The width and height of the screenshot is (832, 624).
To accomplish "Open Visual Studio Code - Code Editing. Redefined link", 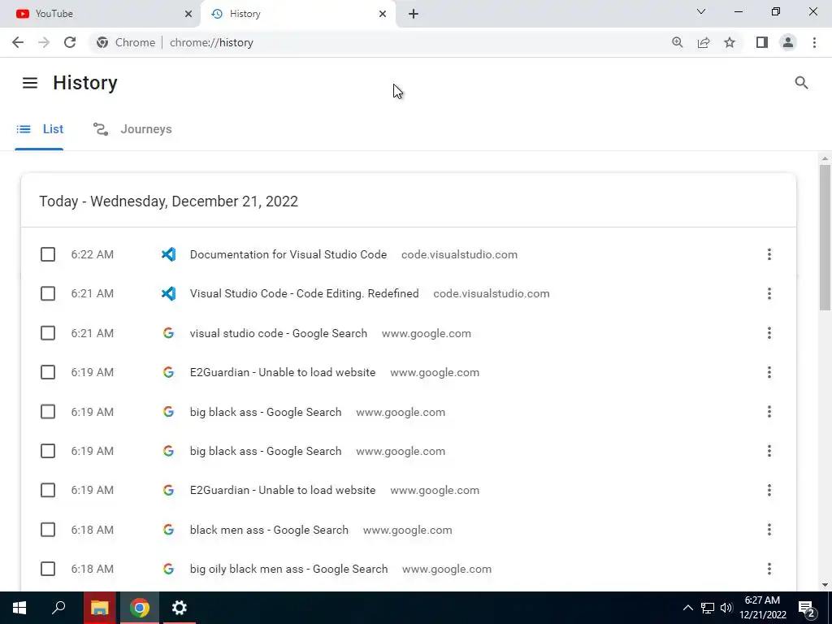I will point(304,294).
